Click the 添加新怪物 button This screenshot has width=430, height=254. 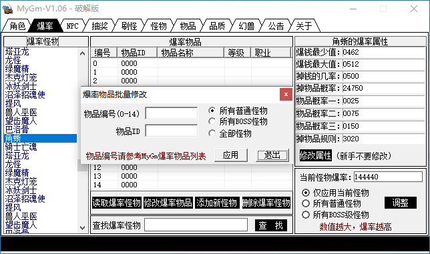(x=217, y=203)
